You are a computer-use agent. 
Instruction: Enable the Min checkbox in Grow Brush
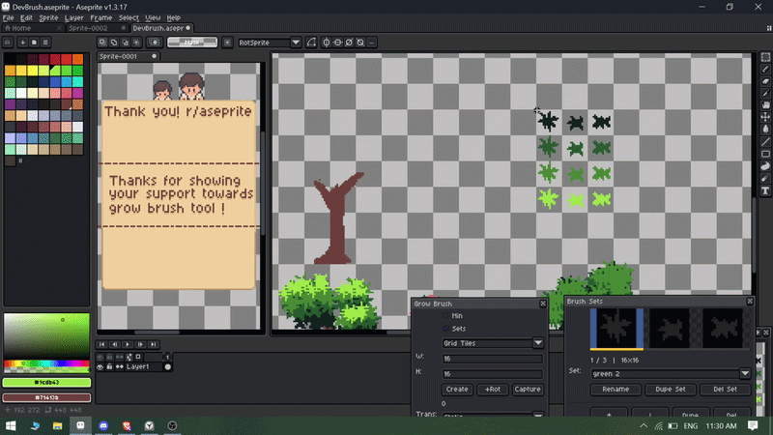coord(445,316)
